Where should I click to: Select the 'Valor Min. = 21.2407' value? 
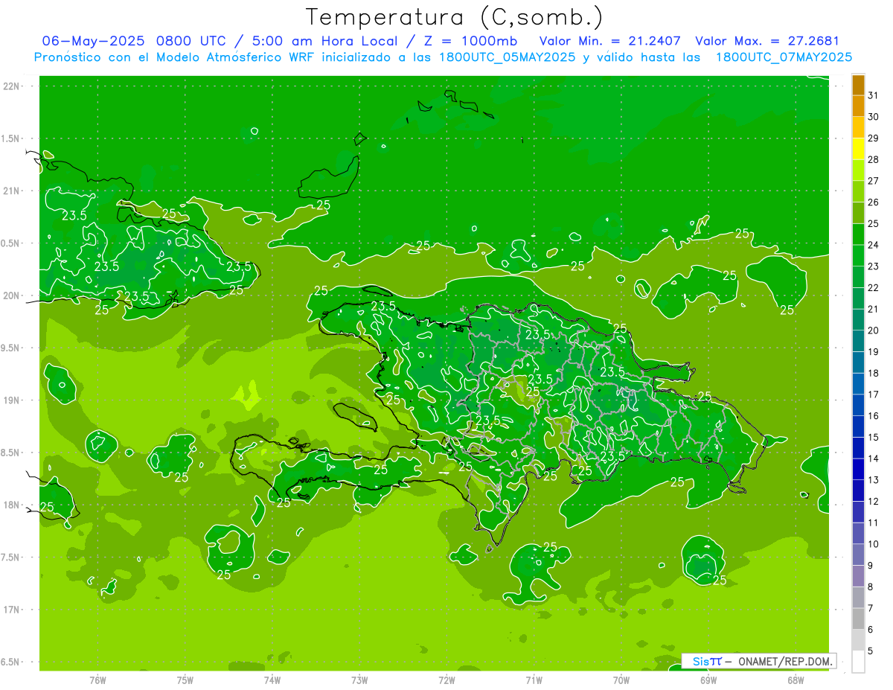click(x=610, y=41)
